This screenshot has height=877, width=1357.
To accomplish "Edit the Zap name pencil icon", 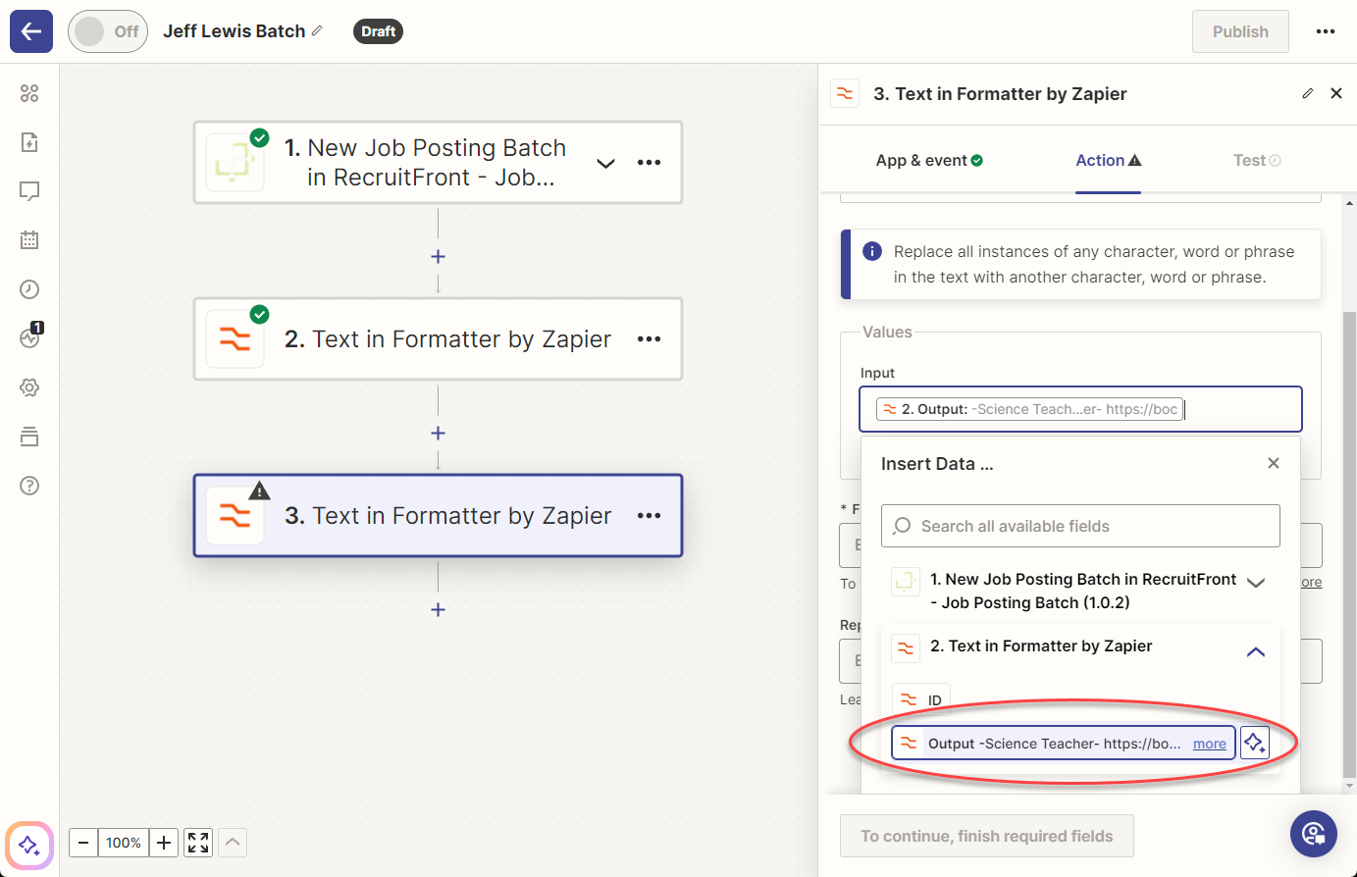I will tap(317, 31).
